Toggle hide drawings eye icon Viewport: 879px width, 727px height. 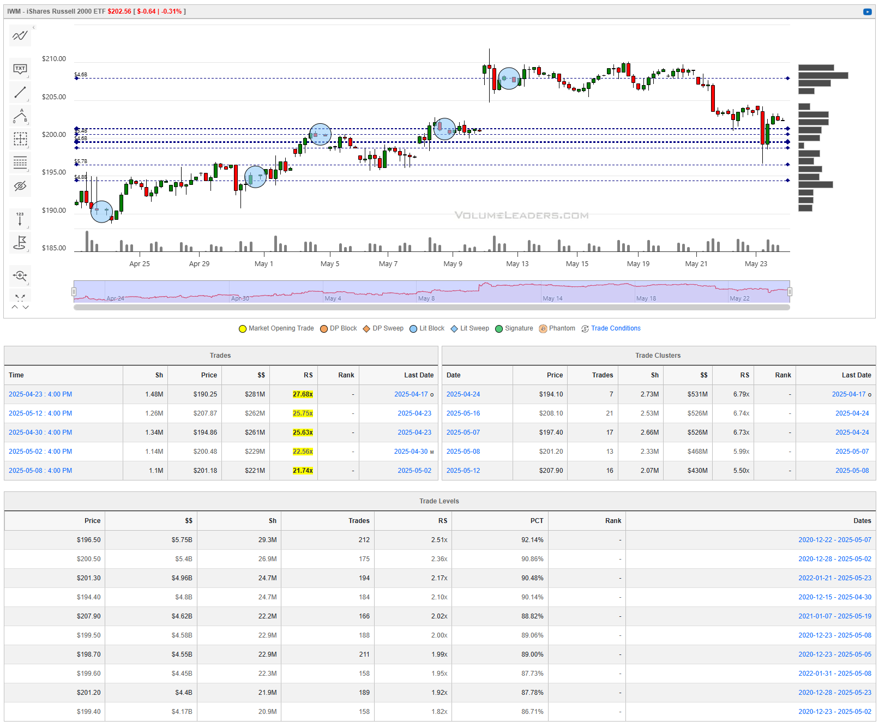[x=20, y=186]
